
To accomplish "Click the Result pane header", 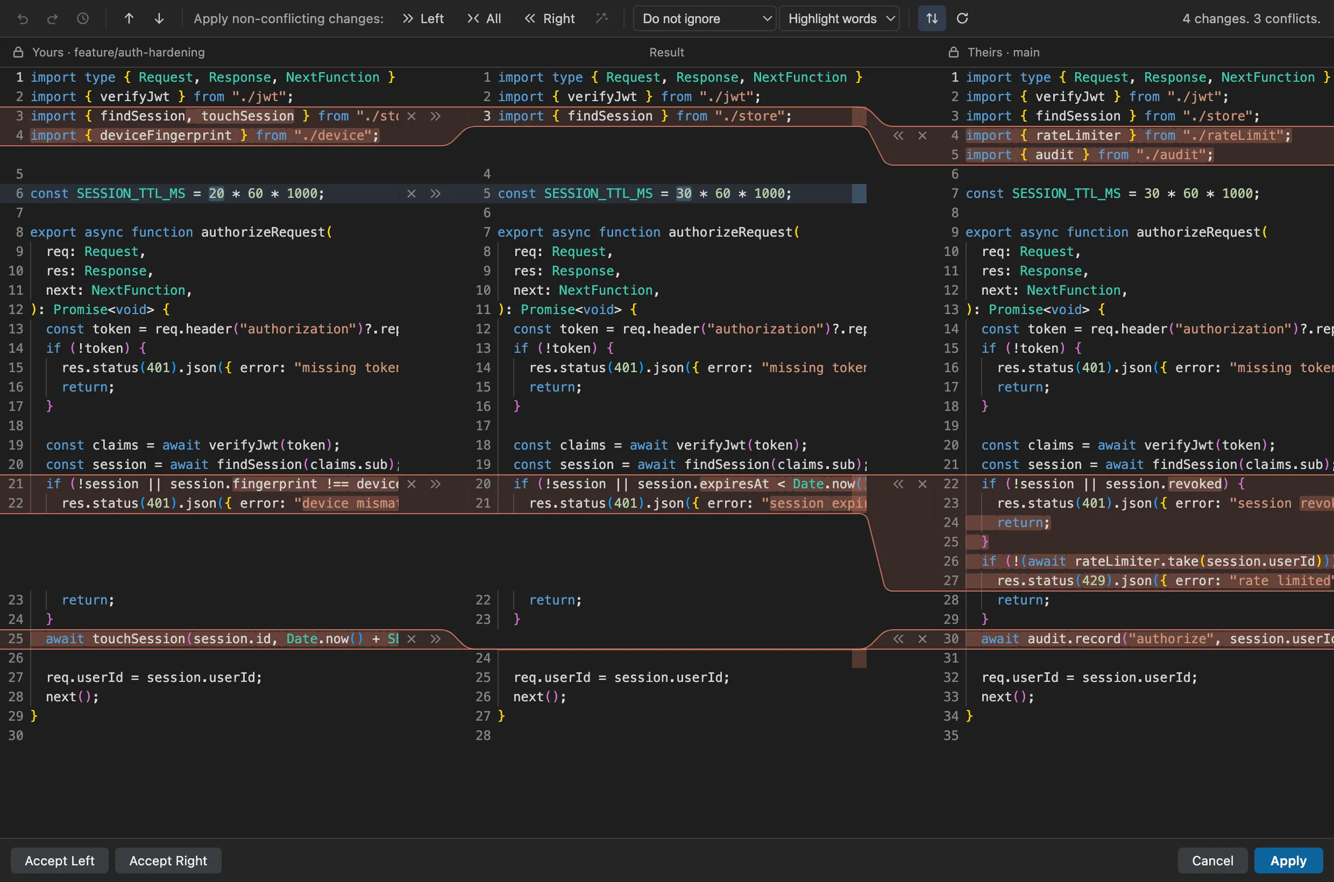I will click(x=666, y=52).
